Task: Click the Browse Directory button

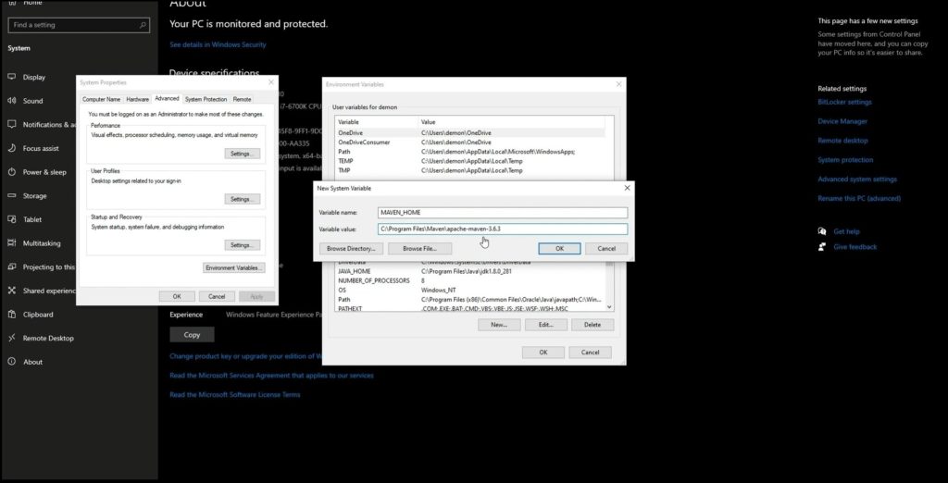Action: (x=351, y=249)
